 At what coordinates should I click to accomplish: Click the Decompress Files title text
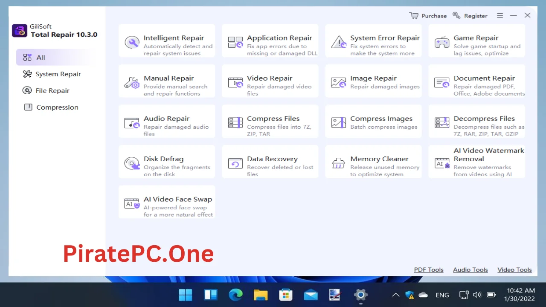[x=484, y=119]
